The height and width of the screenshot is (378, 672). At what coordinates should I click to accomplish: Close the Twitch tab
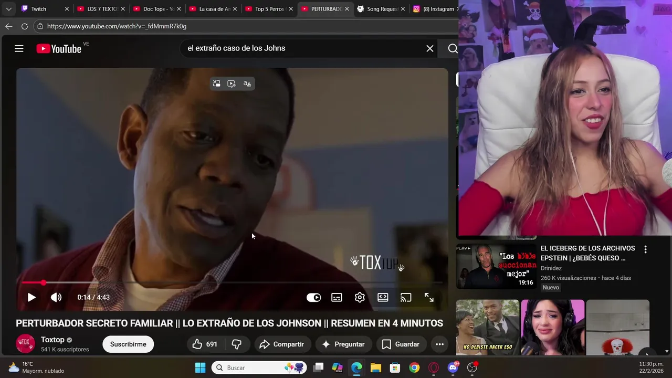(67, 9)
